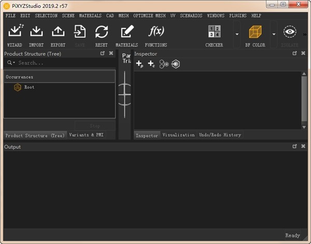The width and height of the screenshot is (311, 244).
Task: Expand the BF Color dropdown arrow
Action: point(274,34)
